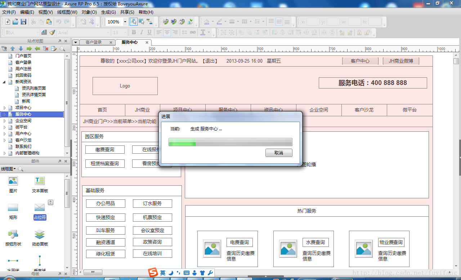Search the sitemap with the magnifier icon

pos(62,49)
